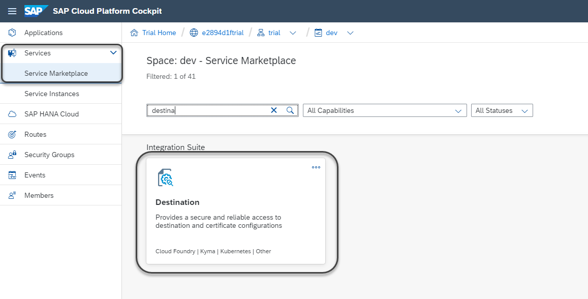The height and width of the screenshot is (299, 588).
Task: Open Applications in the sidebar
Action: coord(61,33)
